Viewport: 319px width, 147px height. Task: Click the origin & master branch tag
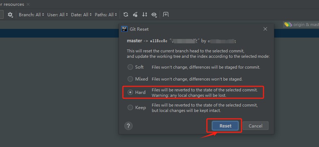click(x=302, y=25)
